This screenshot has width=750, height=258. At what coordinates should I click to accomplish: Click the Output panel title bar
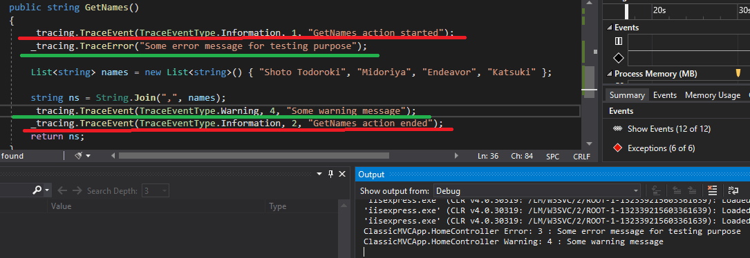click(552, 175)
